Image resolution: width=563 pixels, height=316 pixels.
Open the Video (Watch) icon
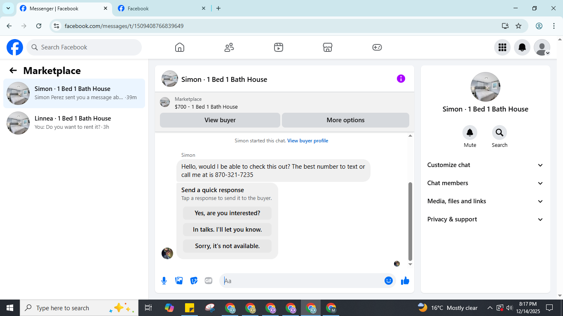tap(279, 47)
